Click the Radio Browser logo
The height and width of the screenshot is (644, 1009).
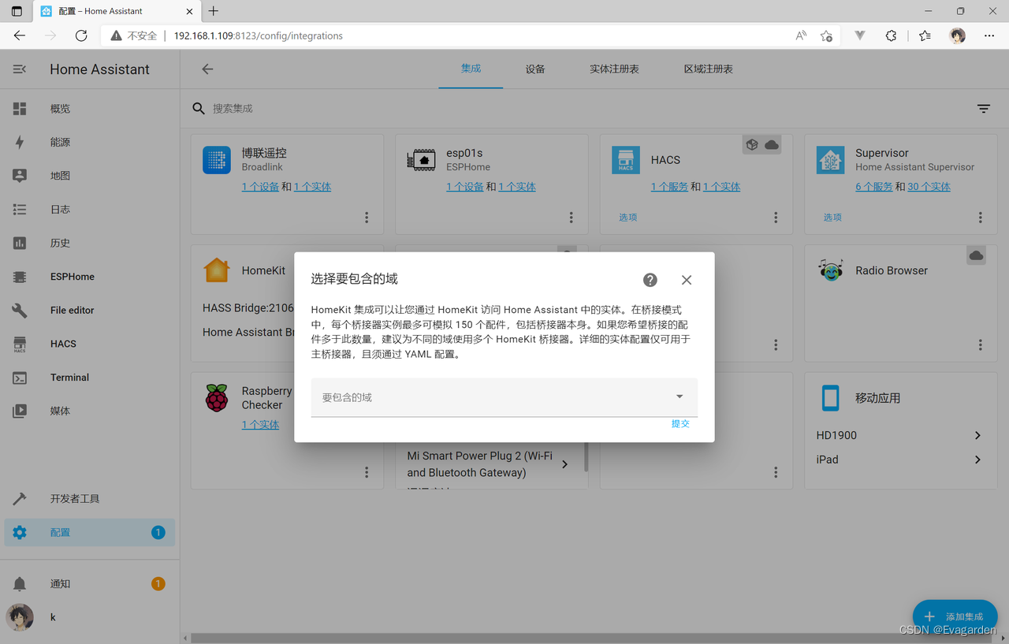(831, 270)
